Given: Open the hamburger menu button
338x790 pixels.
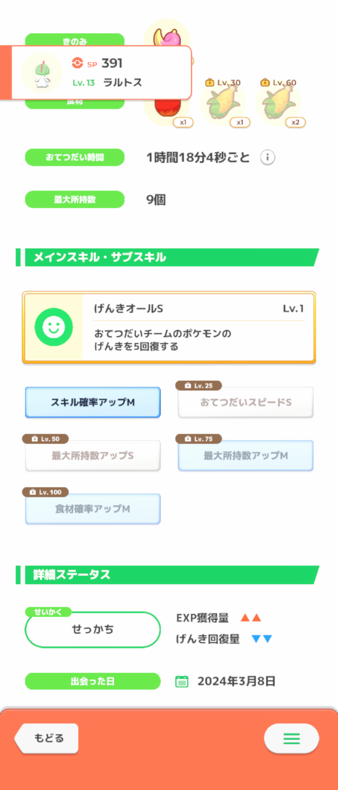Looking at the screenshot, I should tap(291, 738).
